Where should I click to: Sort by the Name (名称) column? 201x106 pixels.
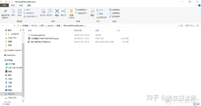click(x=30, y=31)
